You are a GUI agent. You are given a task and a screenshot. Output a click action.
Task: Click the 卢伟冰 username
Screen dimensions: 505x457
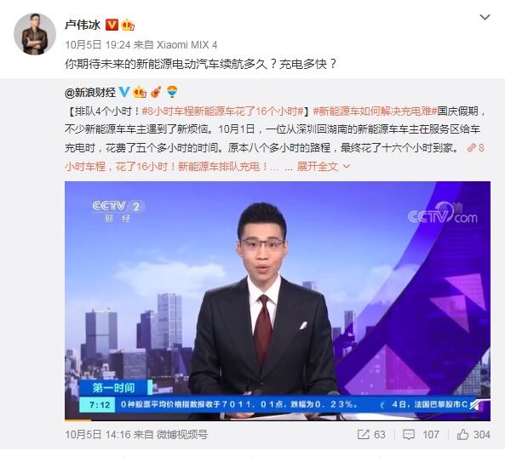click(83, 25)
